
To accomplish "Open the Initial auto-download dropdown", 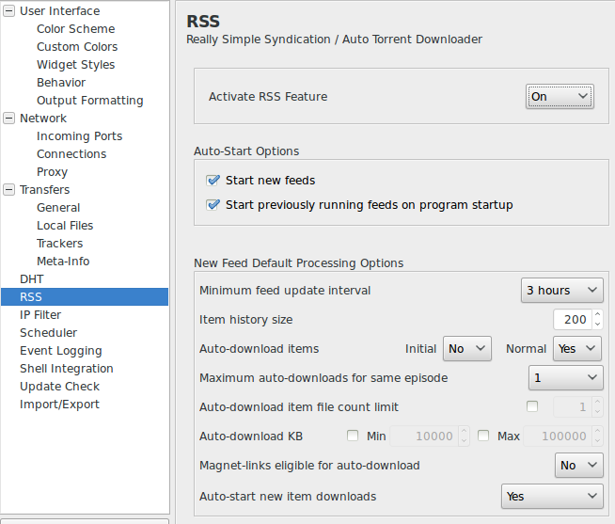I will (467, 348).
